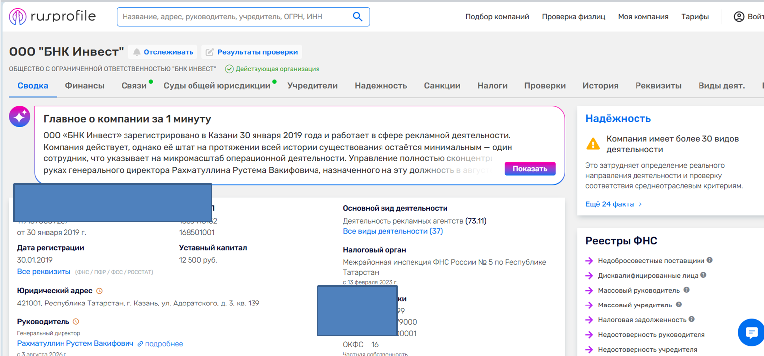Open the Все виды деятельности (37) link

coord(392,231)
